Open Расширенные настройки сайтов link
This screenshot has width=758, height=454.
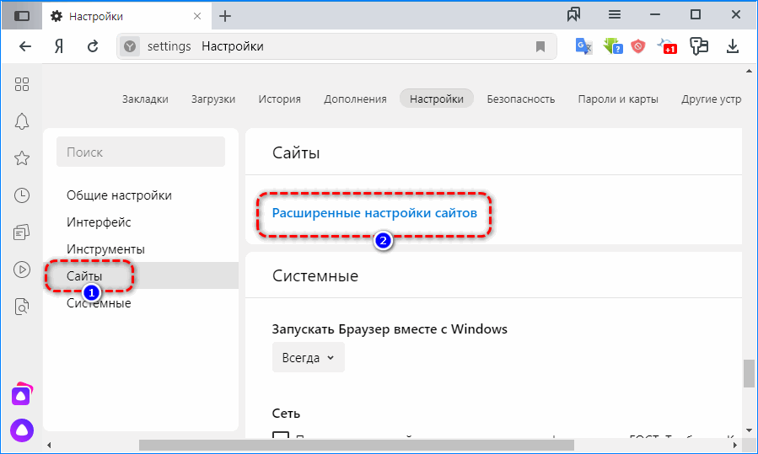374,213
